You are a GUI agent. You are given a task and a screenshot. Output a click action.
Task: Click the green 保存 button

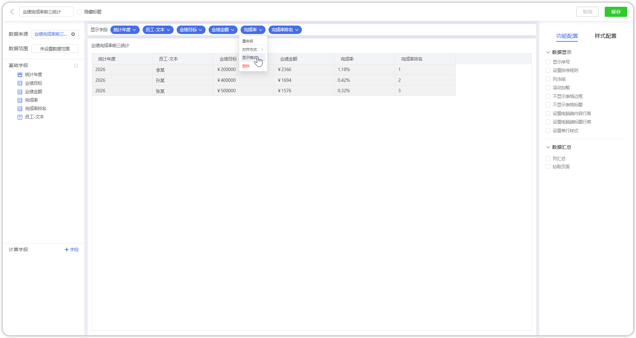[615, 12]
